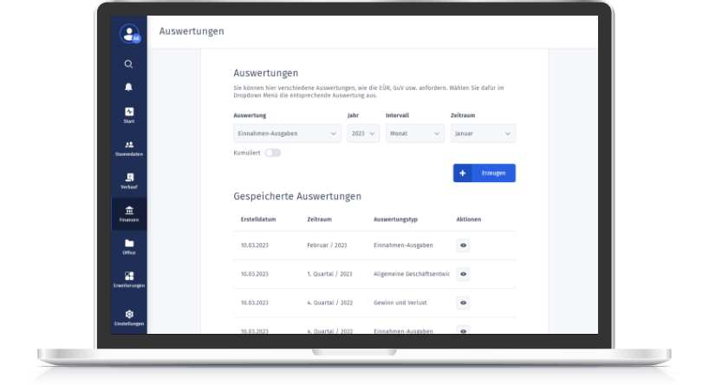Go to Start in sidebar
The width and height of the screenshot is (709, 385).
point(129,115)
